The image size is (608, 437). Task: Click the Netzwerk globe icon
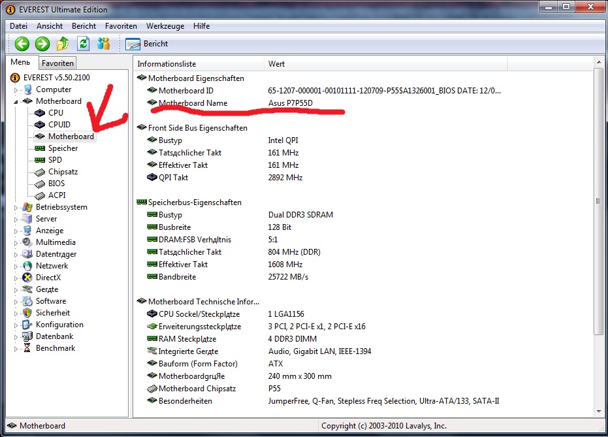[27, 266]
